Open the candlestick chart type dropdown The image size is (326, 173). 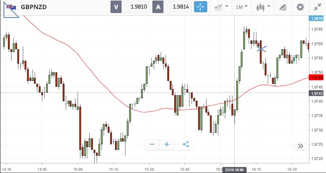[x=263, y=7]
